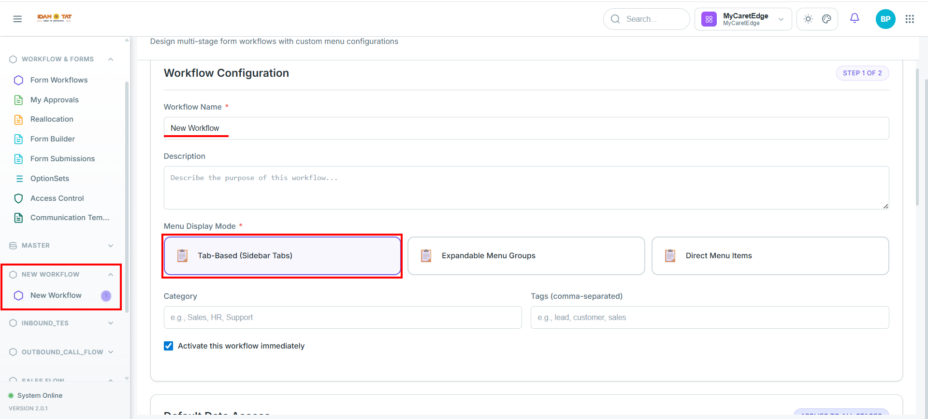The width and height of the screenshot is (928, 419).
Task: Select Expandable Menu Groups display mode
Action: pyautogui.click(x=526, y=256)
